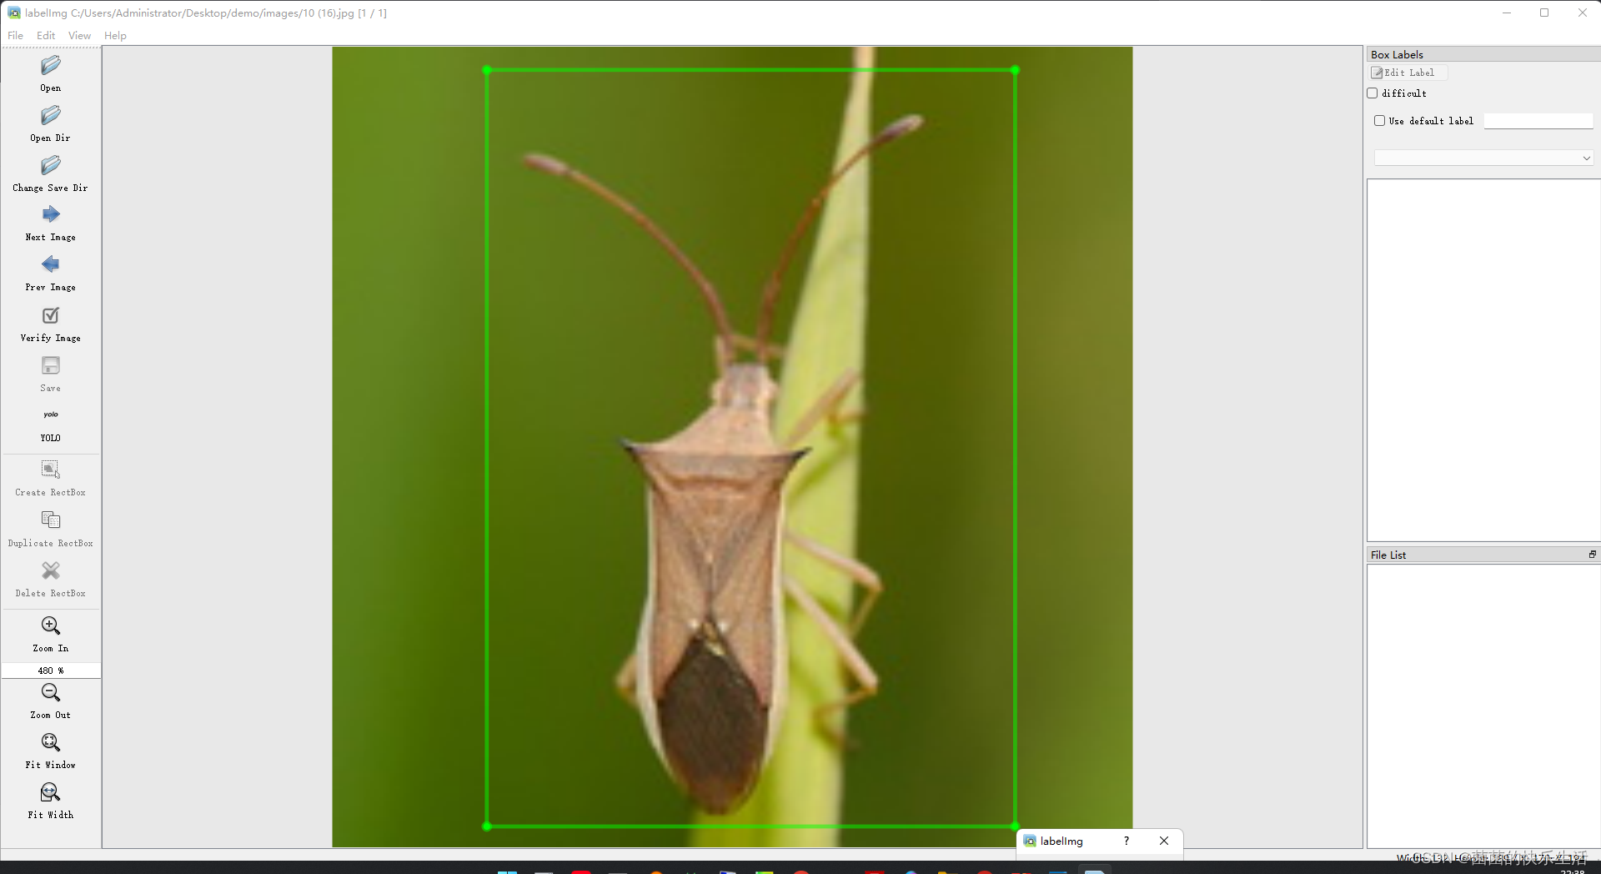Toggle the difficult checkbox
The image size is (1601, 874).
[1373, 93]
